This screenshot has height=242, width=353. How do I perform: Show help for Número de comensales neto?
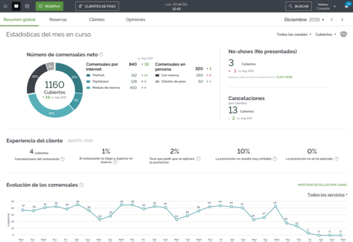click(101, 54)
